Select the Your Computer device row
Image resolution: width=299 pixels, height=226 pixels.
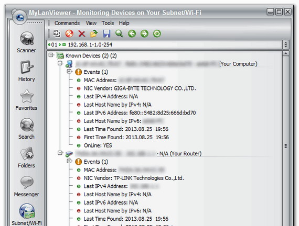click(x=166, y=64)
